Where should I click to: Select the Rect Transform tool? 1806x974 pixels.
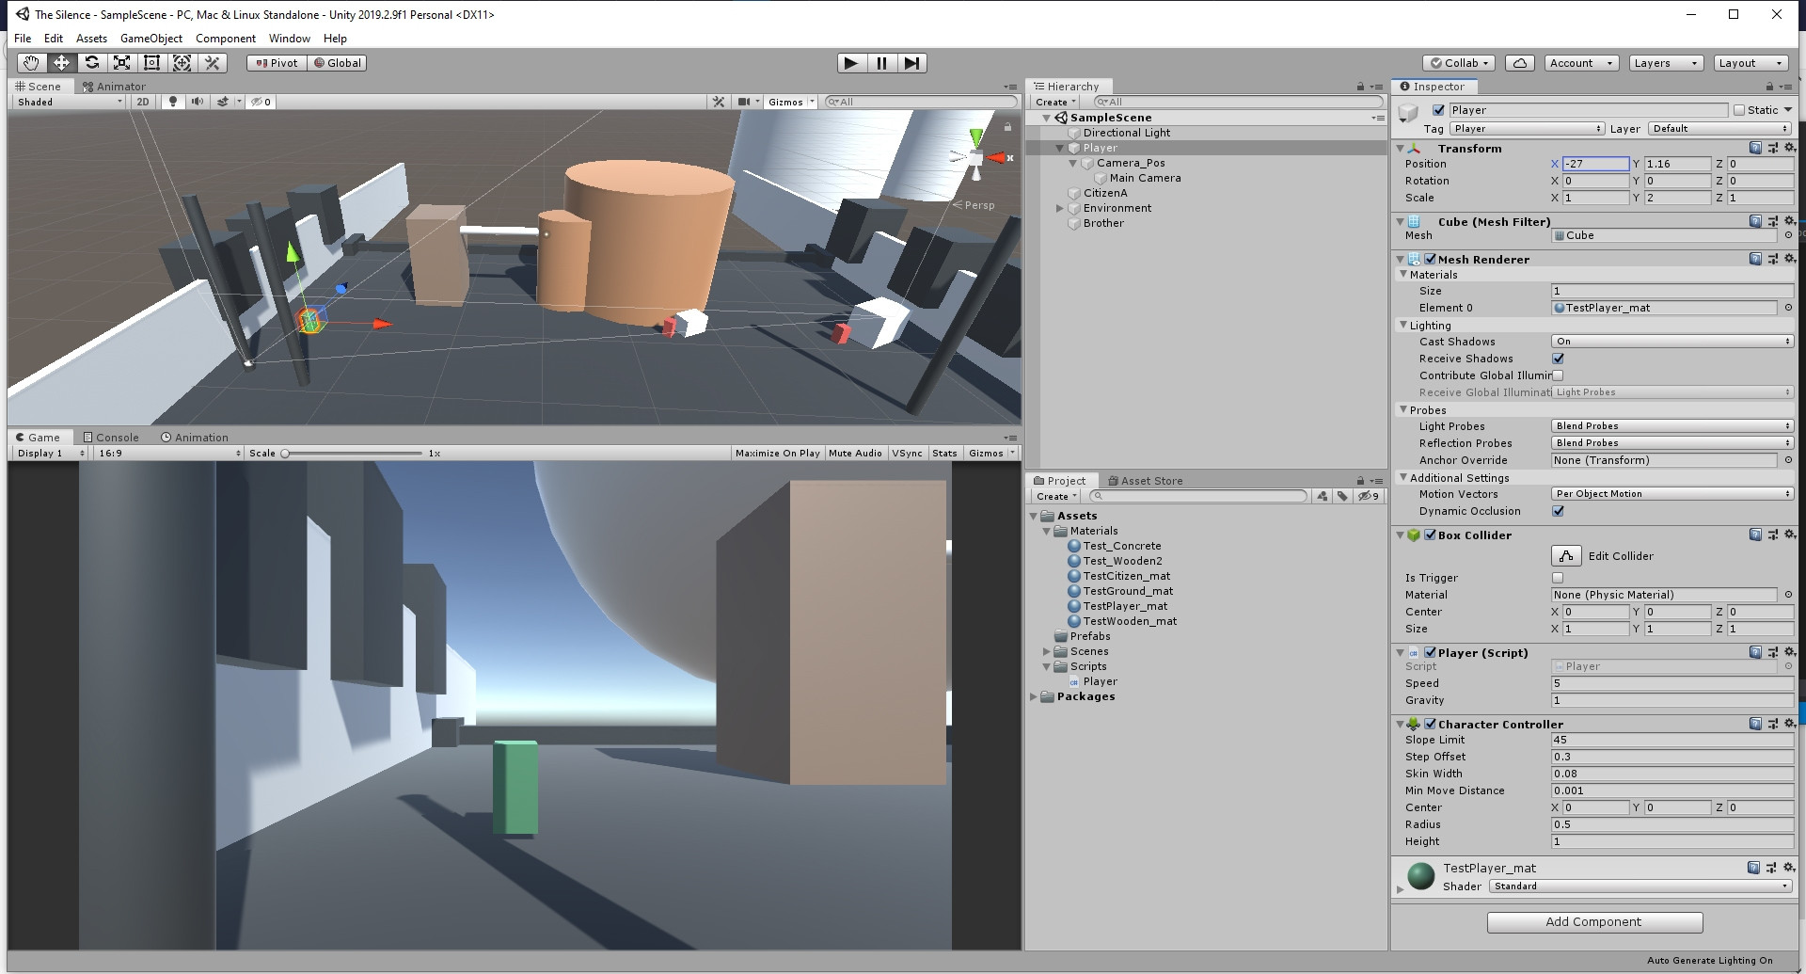coord(151,63)
